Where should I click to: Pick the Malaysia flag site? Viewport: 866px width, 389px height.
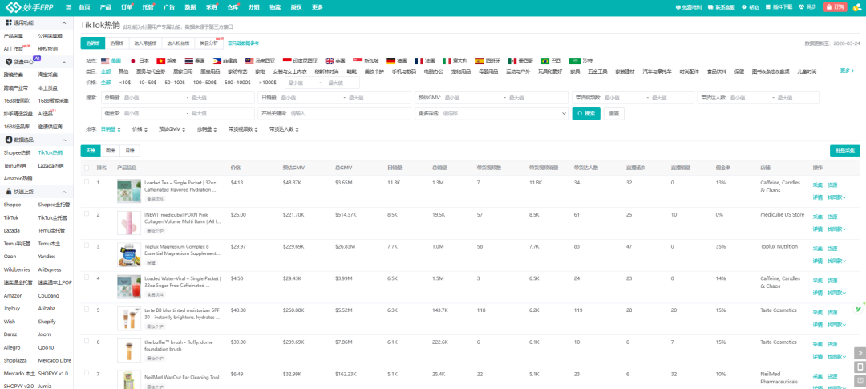(249, 61)
